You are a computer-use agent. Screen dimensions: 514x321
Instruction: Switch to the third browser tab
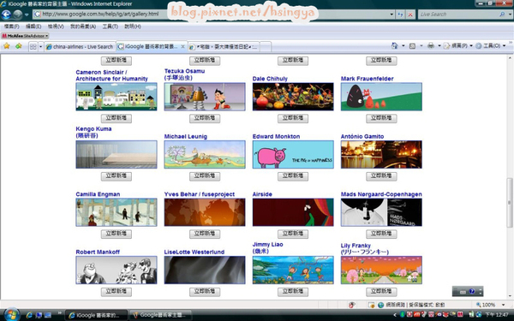pos(224,47)
